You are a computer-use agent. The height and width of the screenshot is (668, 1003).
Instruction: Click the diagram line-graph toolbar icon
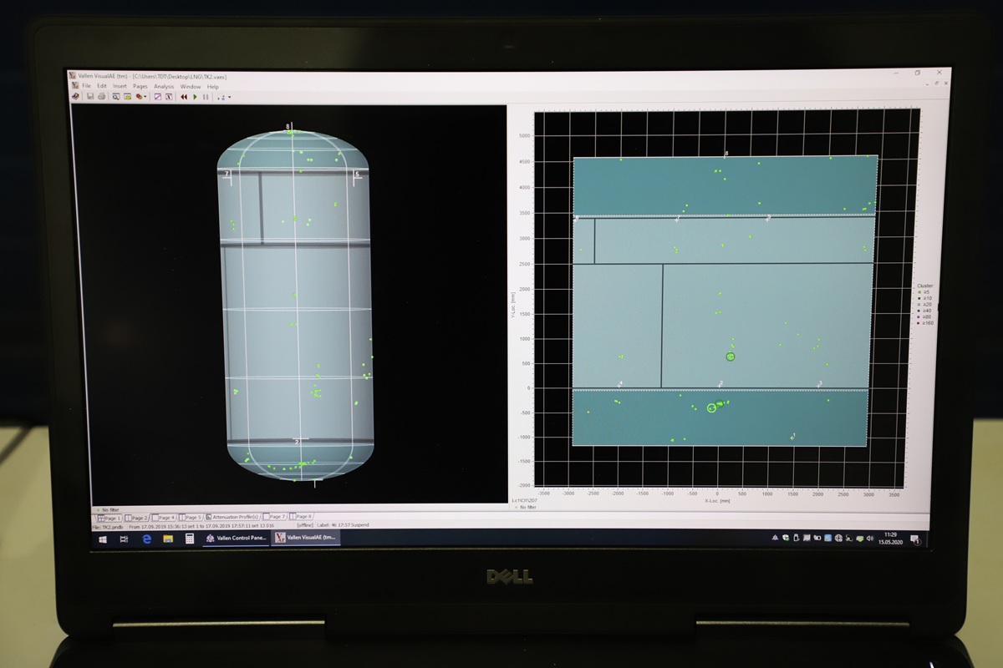click(x=157, y=97)
